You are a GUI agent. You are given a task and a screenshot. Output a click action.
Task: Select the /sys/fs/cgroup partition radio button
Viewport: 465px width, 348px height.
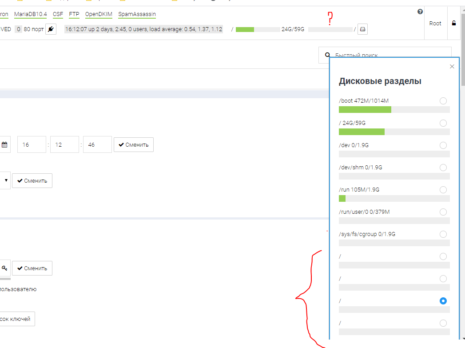[443, 234]
